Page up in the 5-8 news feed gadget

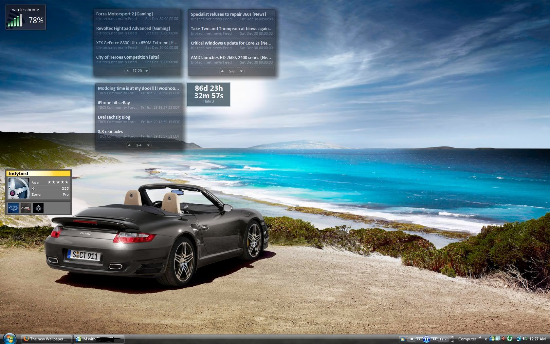[222, 71]
